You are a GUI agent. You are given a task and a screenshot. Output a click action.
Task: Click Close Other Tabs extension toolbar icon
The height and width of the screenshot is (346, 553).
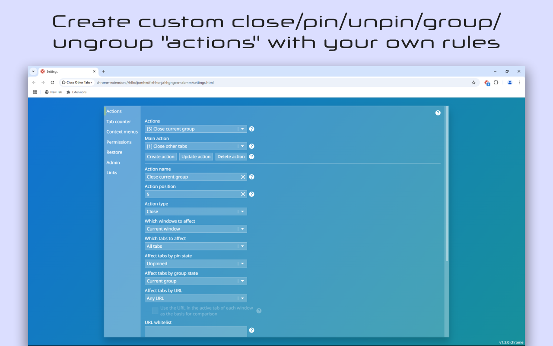(487, 83)
